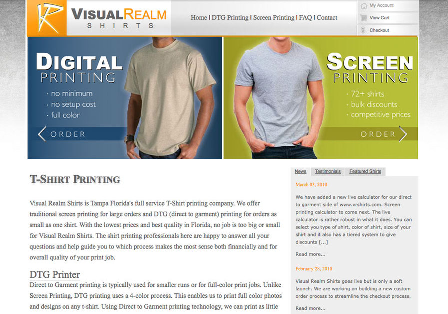Screen dimensions: 448x314
Task: Switch to the Featured Shirts tab
Action: coord(365,171)
